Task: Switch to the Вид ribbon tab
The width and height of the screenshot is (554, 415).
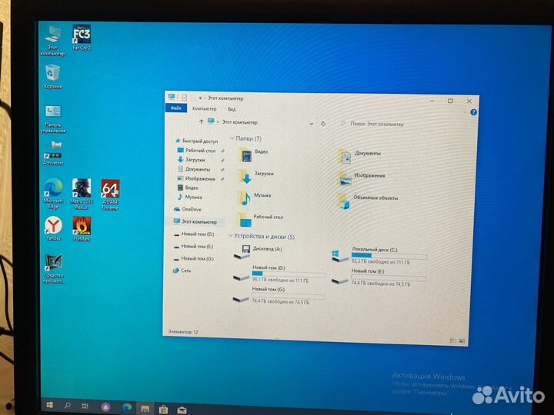Action: tap(232, 109)
